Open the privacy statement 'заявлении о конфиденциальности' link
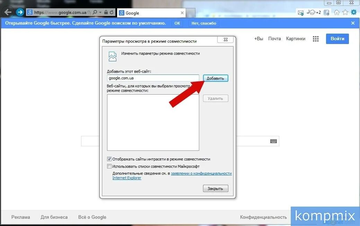Viewport: 360px width, 226px height. tap(201, 173)
